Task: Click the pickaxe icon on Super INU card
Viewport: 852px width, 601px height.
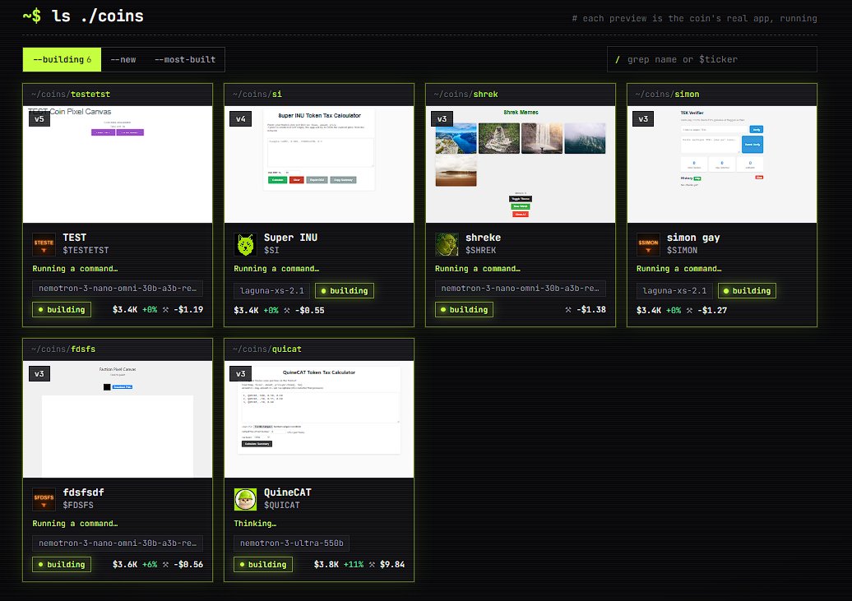Action: 287,310
